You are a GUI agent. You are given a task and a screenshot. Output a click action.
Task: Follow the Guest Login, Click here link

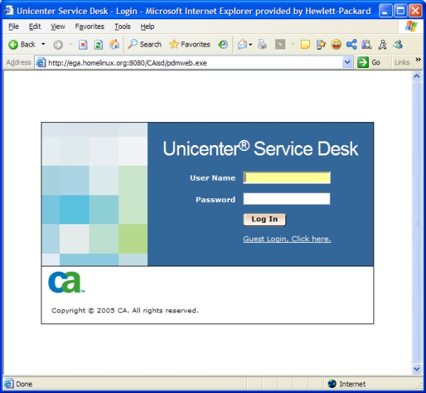pyautogui.click(x=287, y=238)
